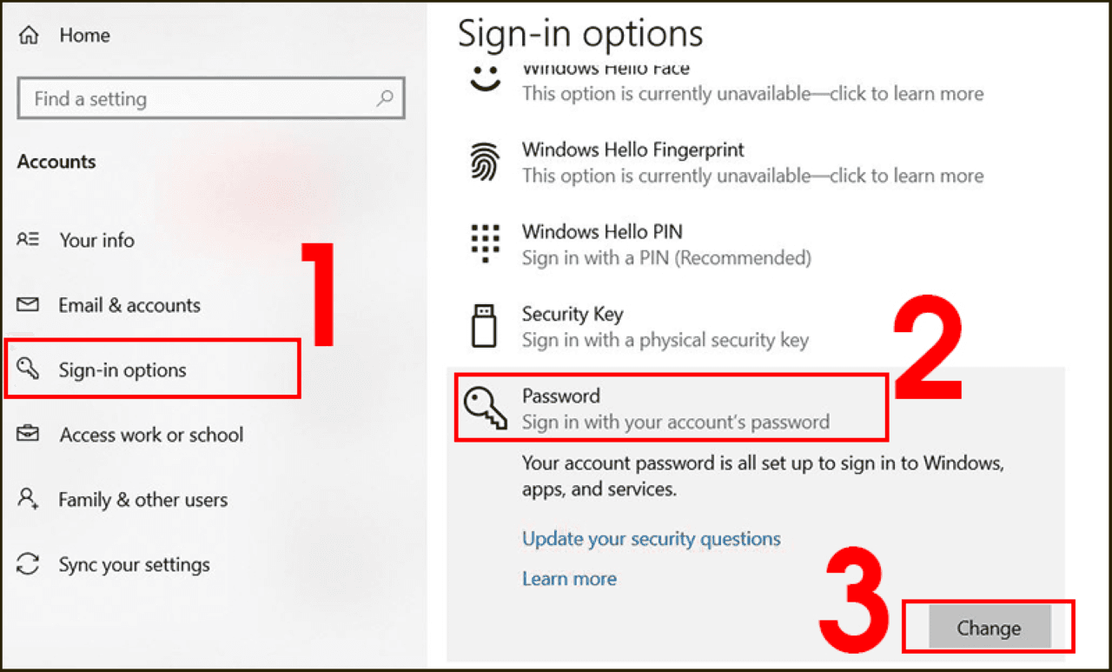Open the Sign-in options page
This screenshot has height=672, width=1112.
point(122,370)
